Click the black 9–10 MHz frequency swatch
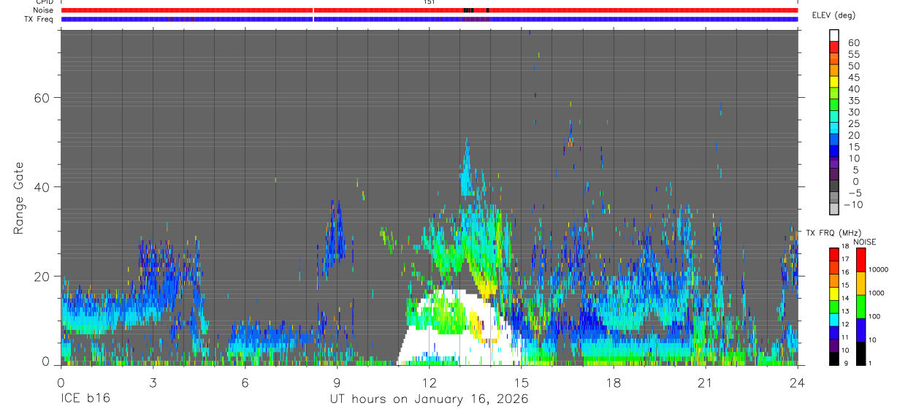The height and width of the screenshot is (414, 897). pyautogui.click(x=834, y=359)
